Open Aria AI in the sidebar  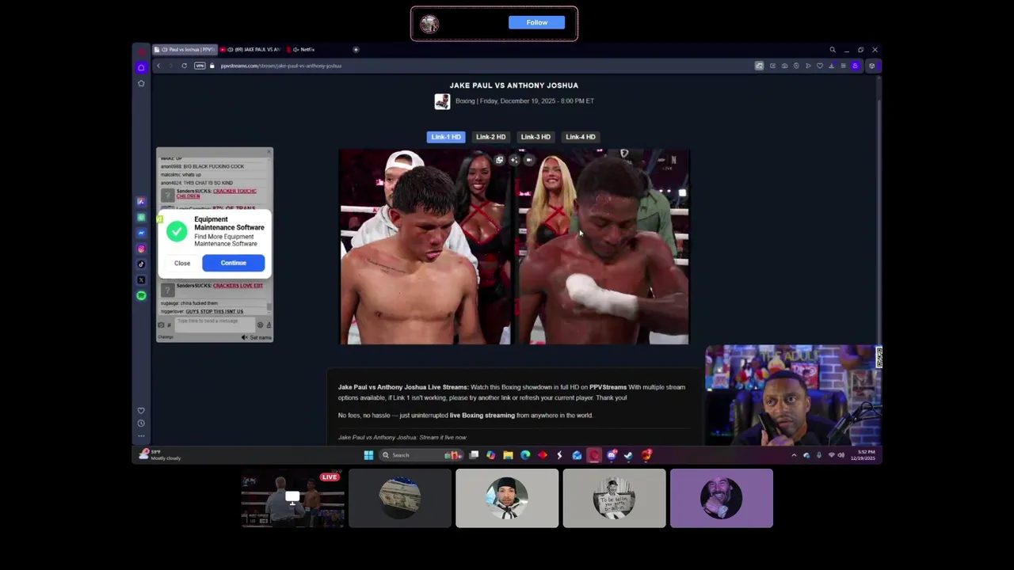pyautogui.click(x=141, y=202)
